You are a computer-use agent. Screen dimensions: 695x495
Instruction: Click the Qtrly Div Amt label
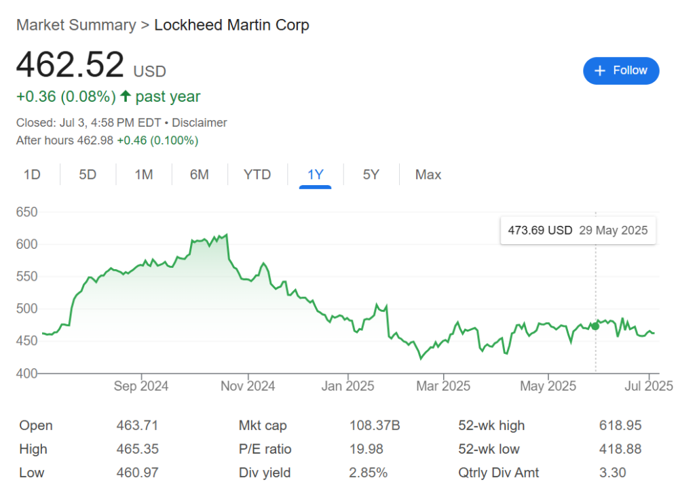click(499, 473)
